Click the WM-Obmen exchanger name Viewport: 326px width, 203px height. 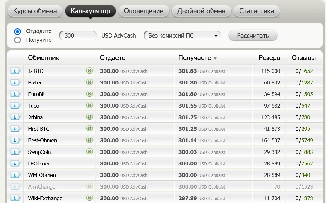tap(42, 175)
